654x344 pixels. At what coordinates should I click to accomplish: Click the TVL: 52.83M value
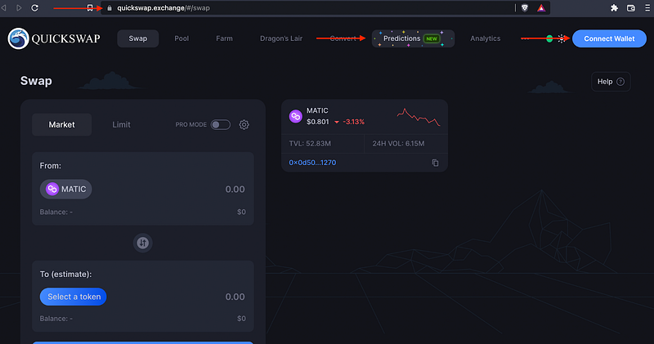[x=310, y=144]
